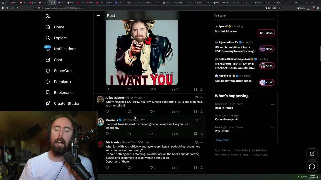The width and height of the screenshot is (321, 180).
Task: Open Premium+ in the sidebar
Action: tap(58, 82)
